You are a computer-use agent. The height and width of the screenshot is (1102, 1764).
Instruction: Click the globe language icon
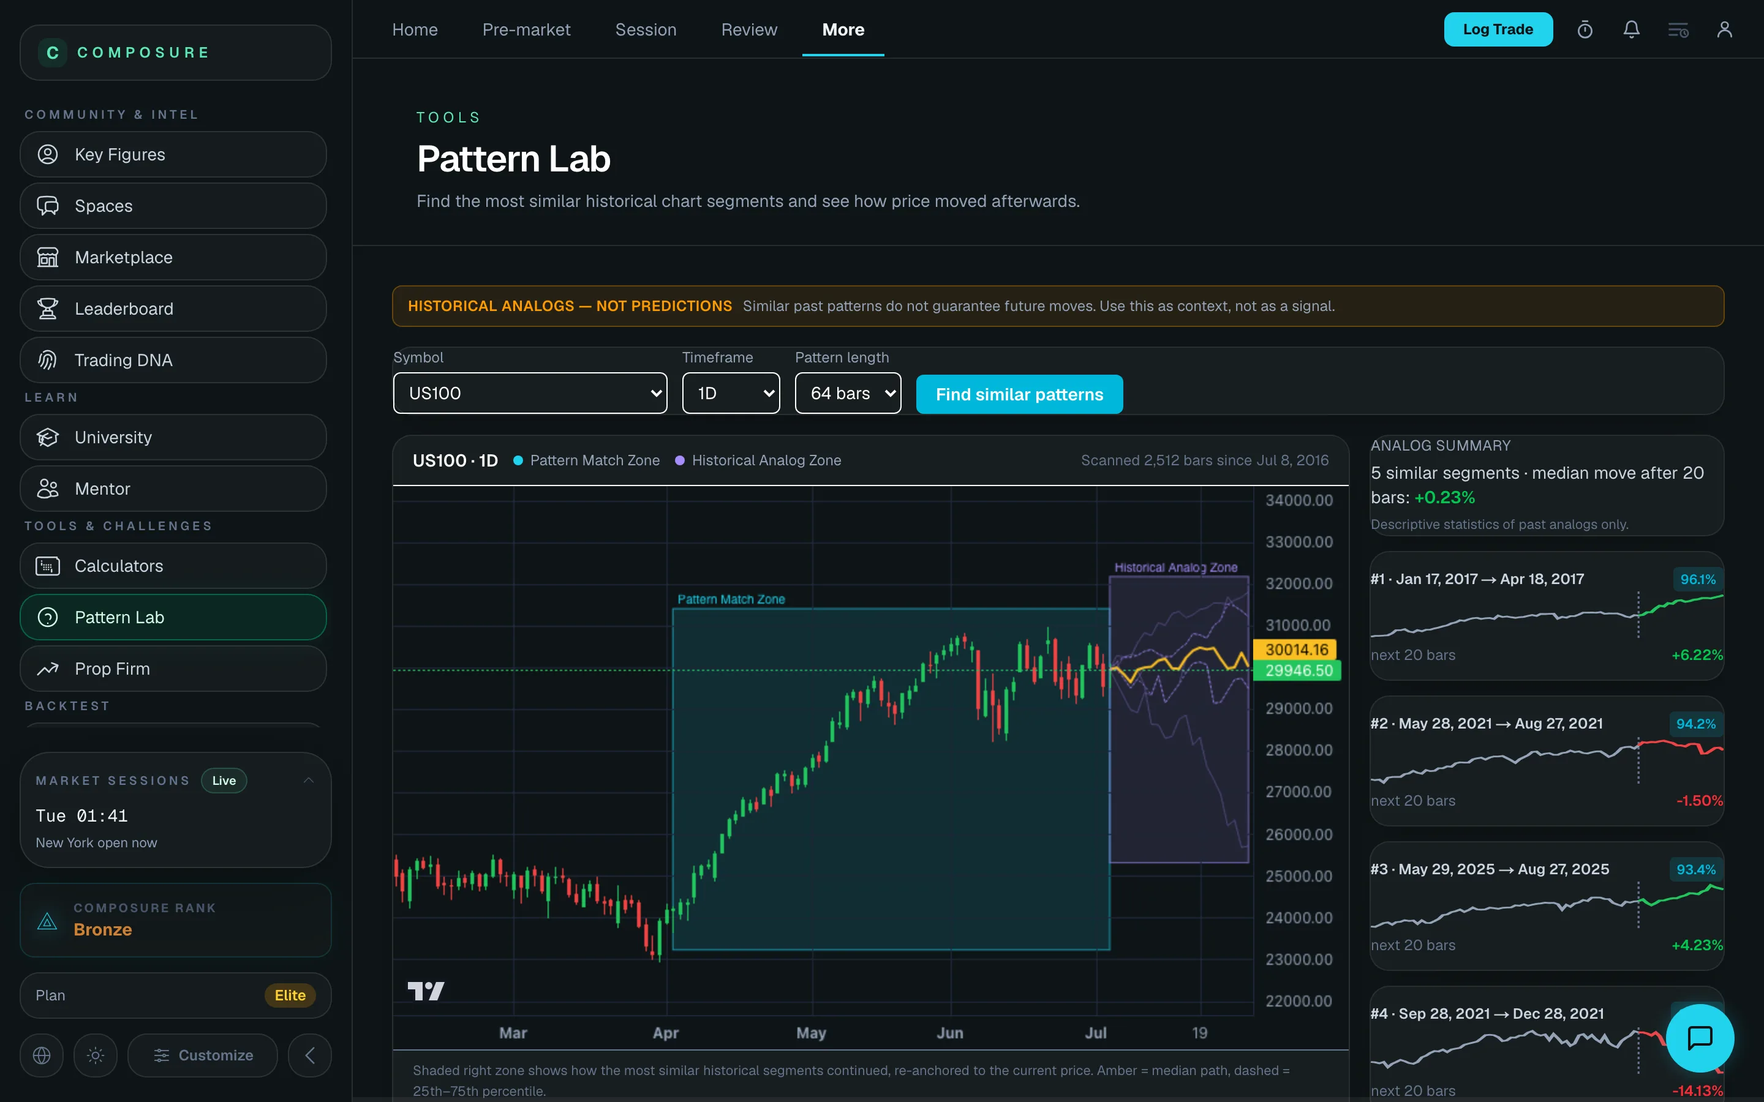click(x=42, y=1055)
